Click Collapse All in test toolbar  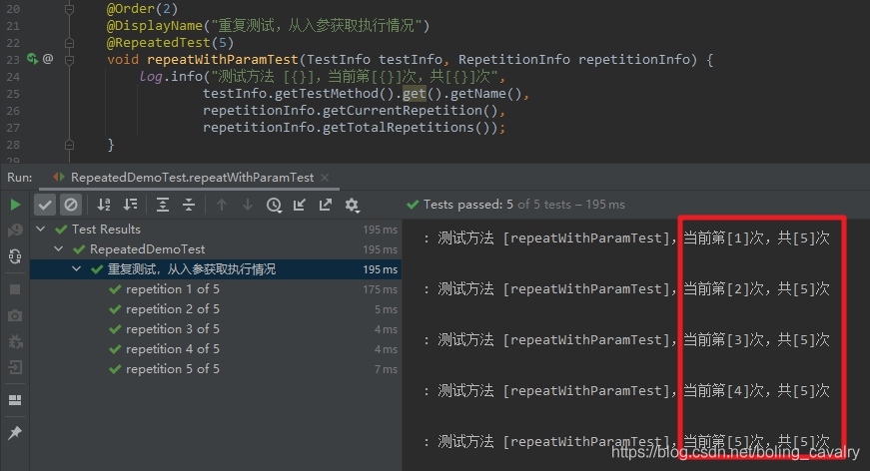189,205
